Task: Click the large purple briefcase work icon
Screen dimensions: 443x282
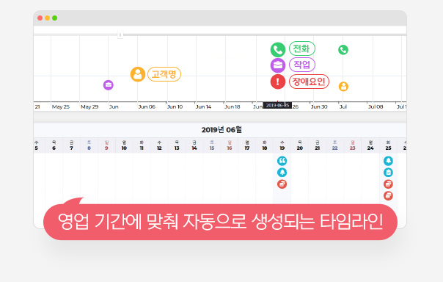Action: tap(278, 65)
